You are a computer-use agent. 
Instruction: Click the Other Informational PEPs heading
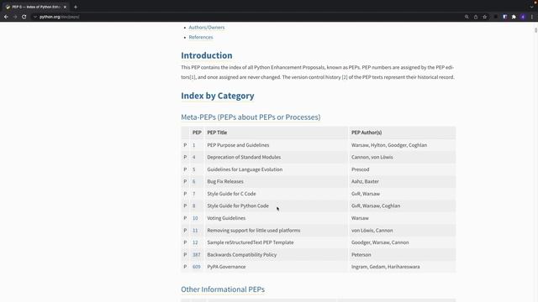223,289
